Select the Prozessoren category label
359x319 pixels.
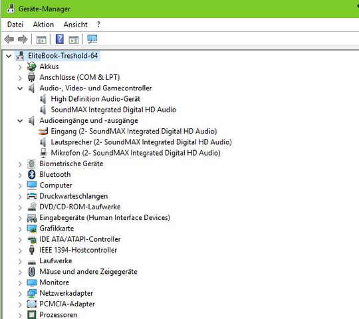tap(59, 315)
